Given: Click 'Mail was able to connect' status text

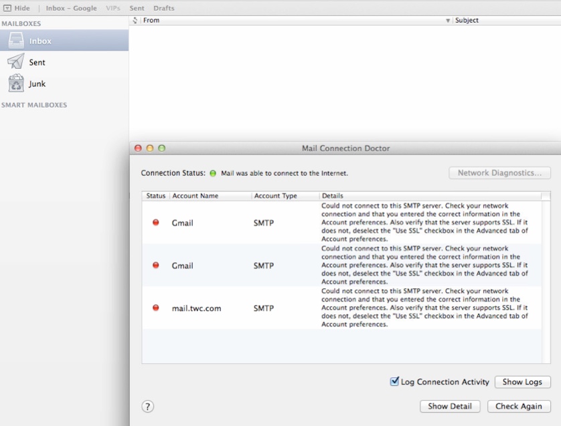Looking at the screenshot, I should (x=284, y=173).
